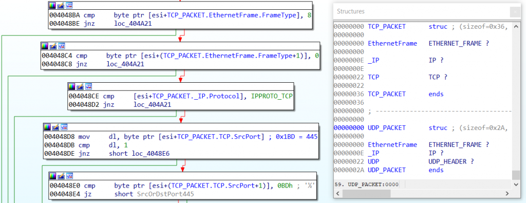526x203 pixels.
Task: Click third title icon on block 004048D8
Action: pos(64,127)
